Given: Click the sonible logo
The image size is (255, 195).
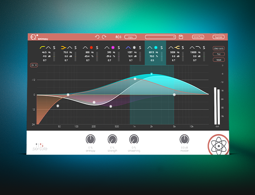Looking at the screenshot, I should pyautogui.click(x=40, y=147).
